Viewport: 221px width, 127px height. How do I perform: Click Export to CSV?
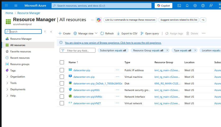pos(127,34)
